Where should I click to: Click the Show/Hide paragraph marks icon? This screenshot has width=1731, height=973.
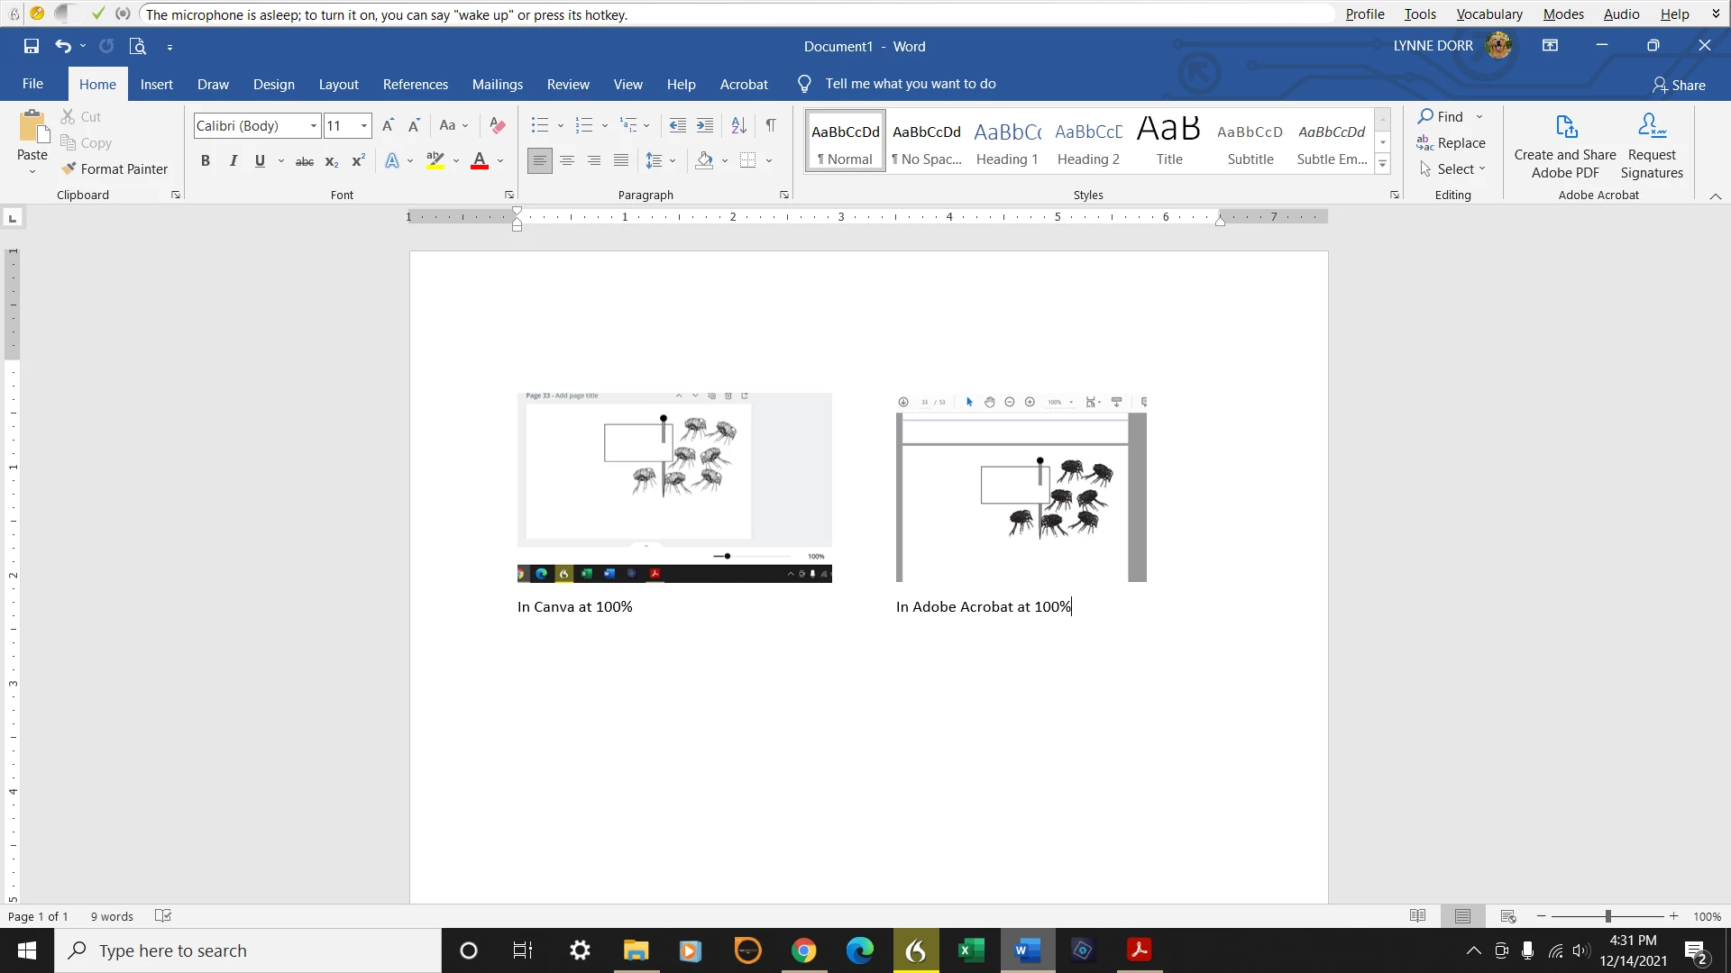coord(771,125)
